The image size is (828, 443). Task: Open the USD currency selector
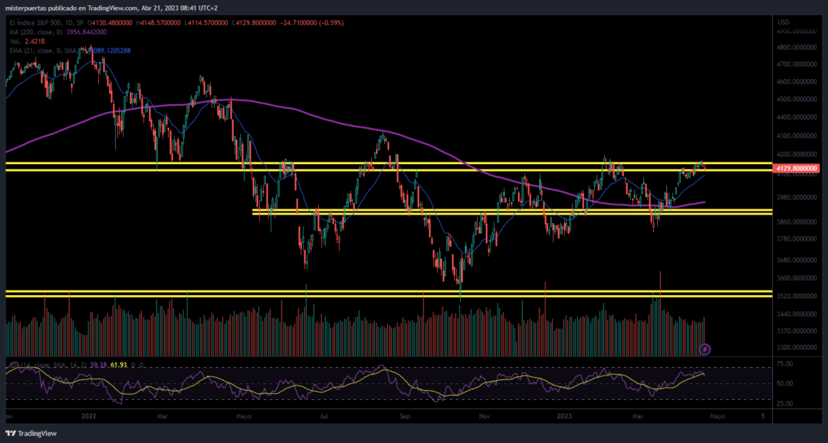click(x=783, y=22)
